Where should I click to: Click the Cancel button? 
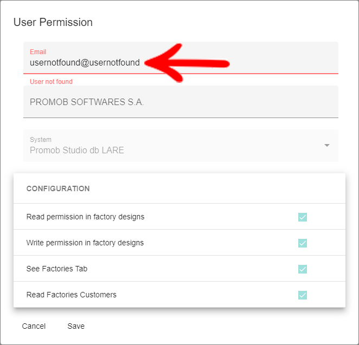pos(34,326)
